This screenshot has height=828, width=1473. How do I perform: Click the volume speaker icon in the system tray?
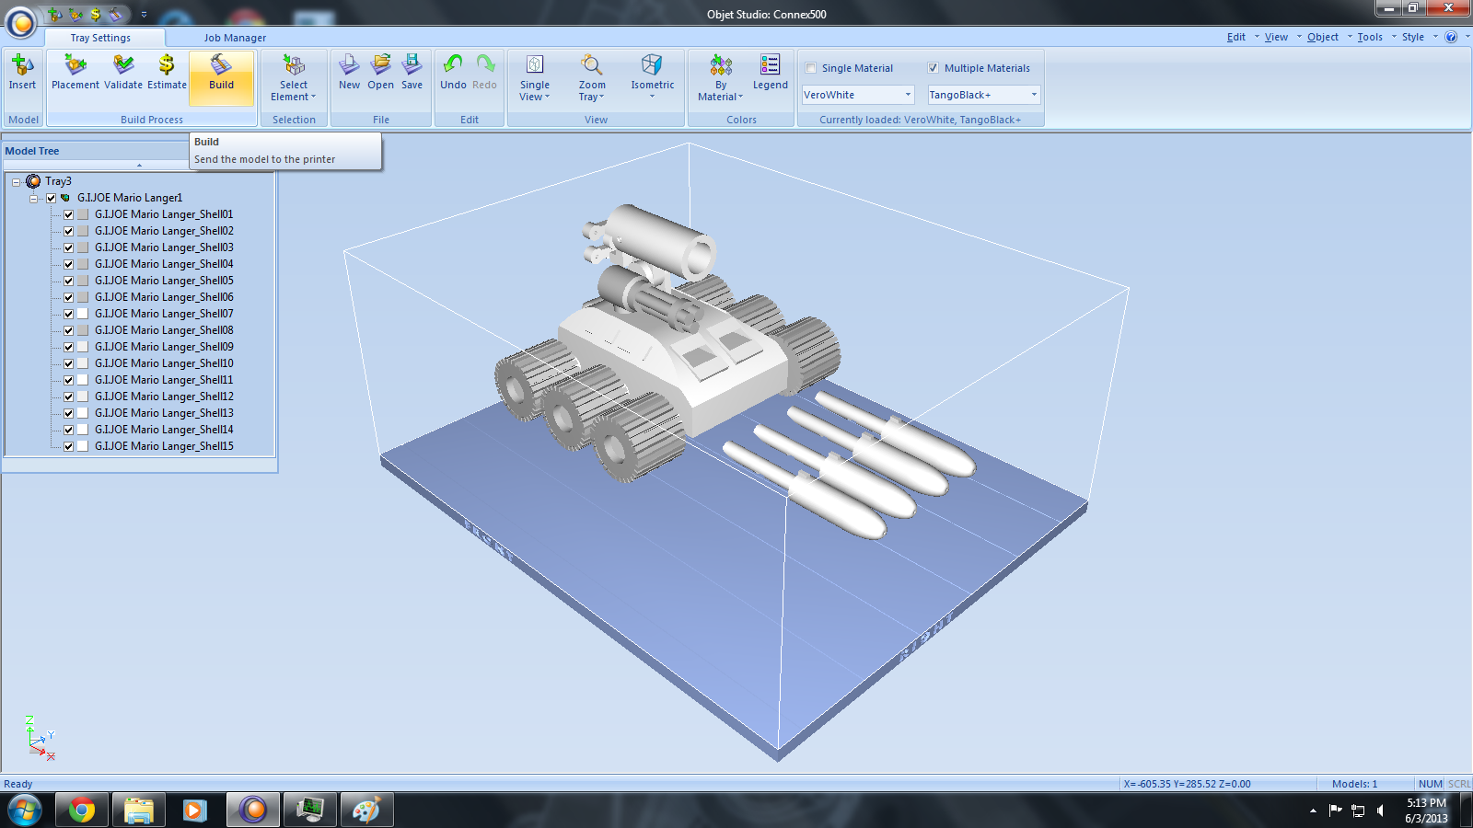click(1380, 811)
